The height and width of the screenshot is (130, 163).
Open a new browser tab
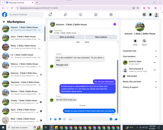click(x=37, y=3)
